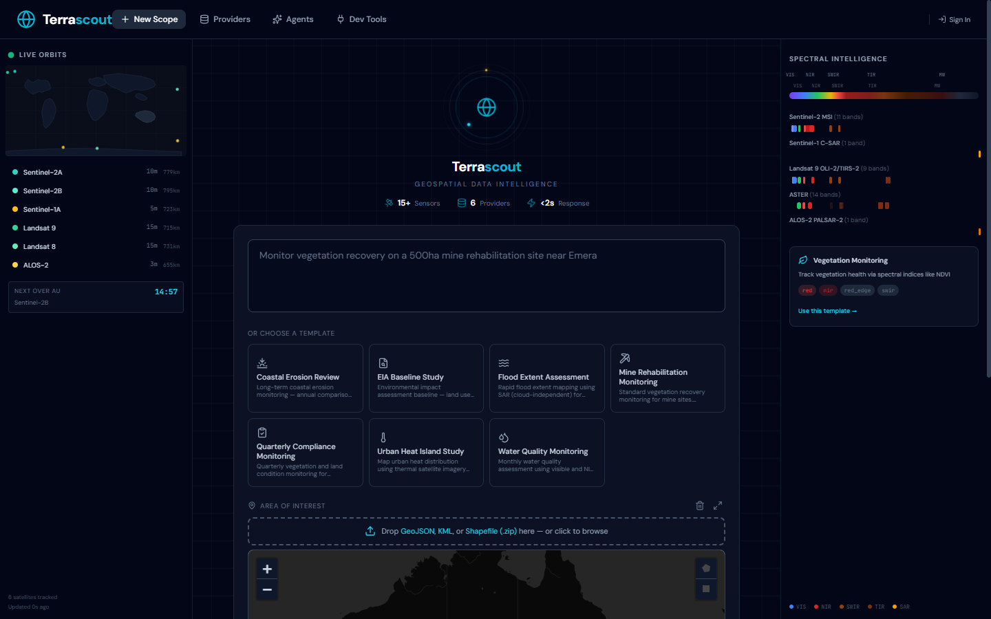Select Landsat 9 satellite row
Image resolution: width=991 pixels, height=619 pixels.
click(96, 228)
